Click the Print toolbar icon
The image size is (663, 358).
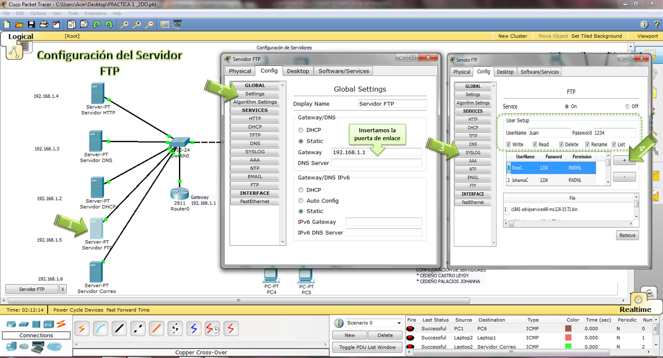click(44, 24)
